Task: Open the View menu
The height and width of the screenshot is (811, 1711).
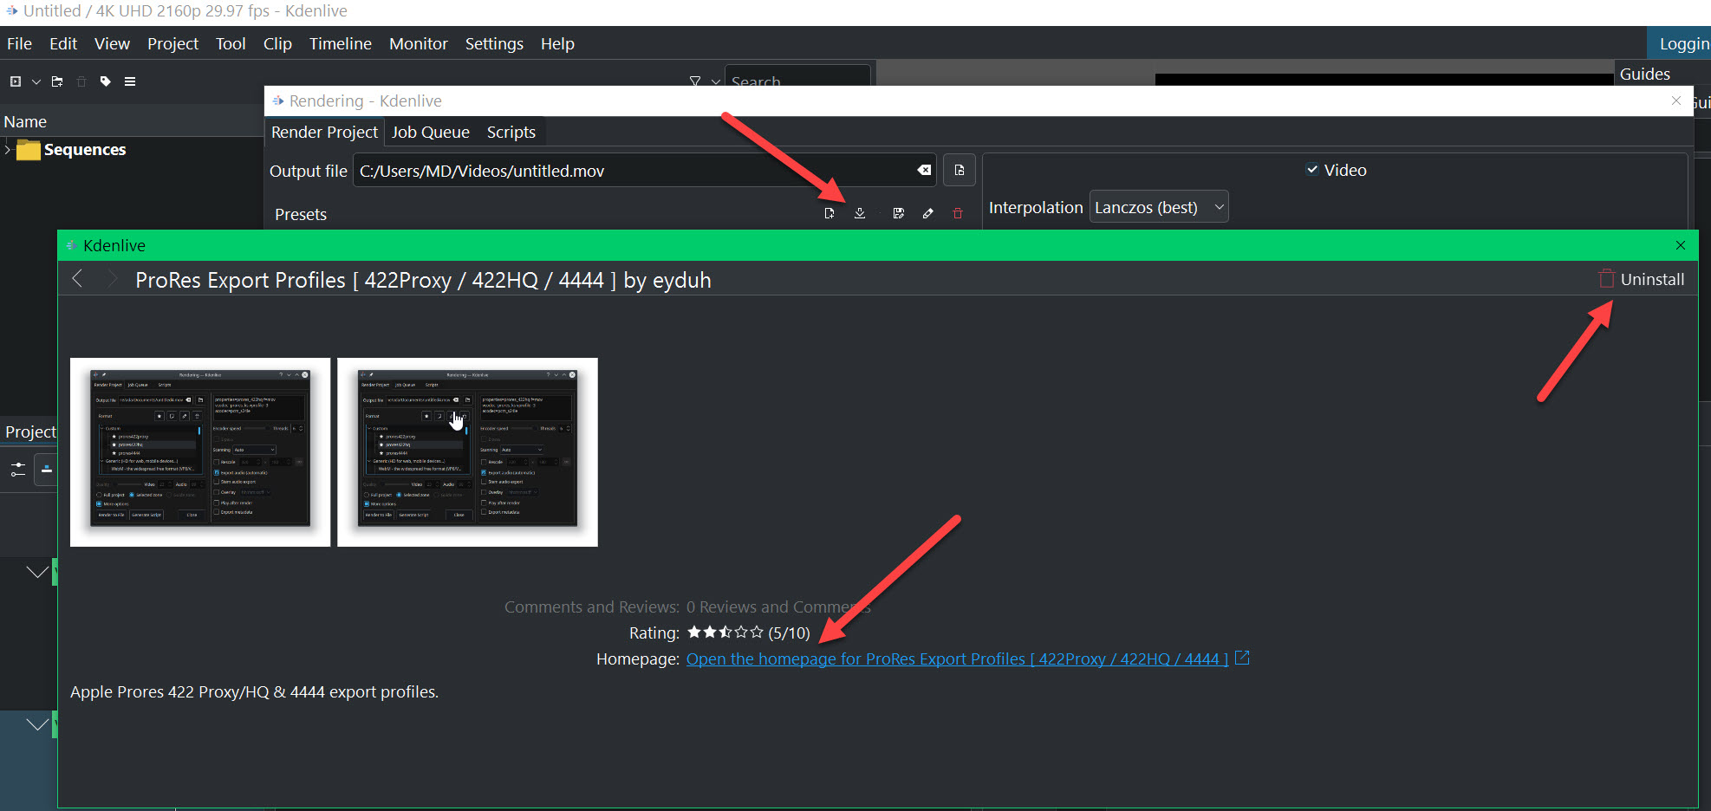Action: (112, 43)
